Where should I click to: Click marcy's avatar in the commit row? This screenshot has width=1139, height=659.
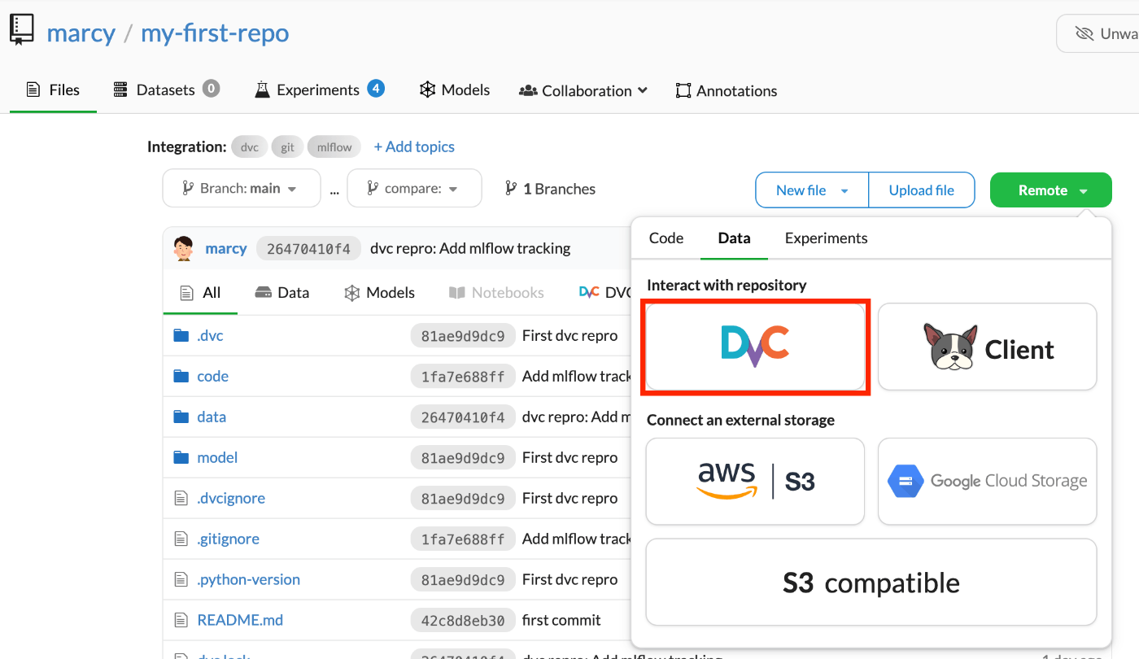coord(184,248)
